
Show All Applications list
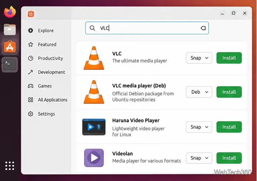(52, 100)
